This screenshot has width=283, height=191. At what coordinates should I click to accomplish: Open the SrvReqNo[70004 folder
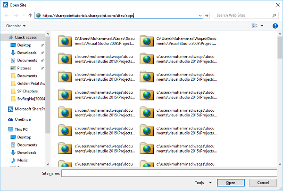point(28,99)
